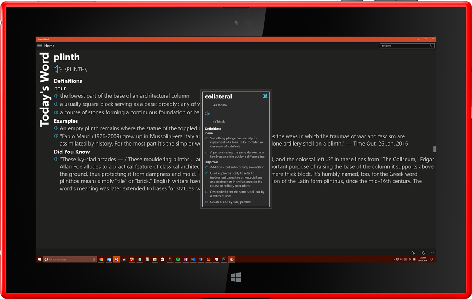Open the See more (...) app bar menu
The width and height of the screenshot is (472, 299).
(433, 253)
